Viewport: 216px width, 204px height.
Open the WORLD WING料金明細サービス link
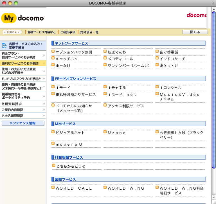click(182, 190)
